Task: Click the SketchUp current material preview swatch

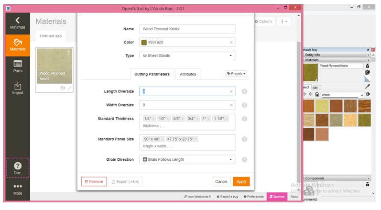Action: [311, 72]
